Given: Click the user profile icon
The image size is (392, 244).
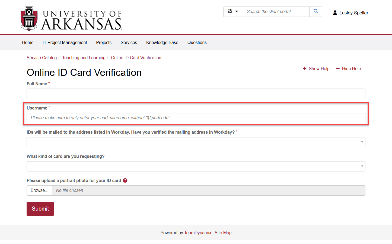Looking at the screenshot, I should click(x=335, y=13).
